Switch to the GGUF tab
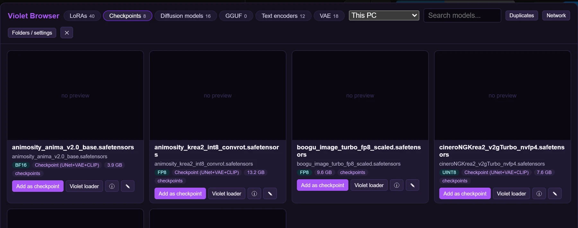The height and width of the screenshot is (228, 578). click(236, 16)
